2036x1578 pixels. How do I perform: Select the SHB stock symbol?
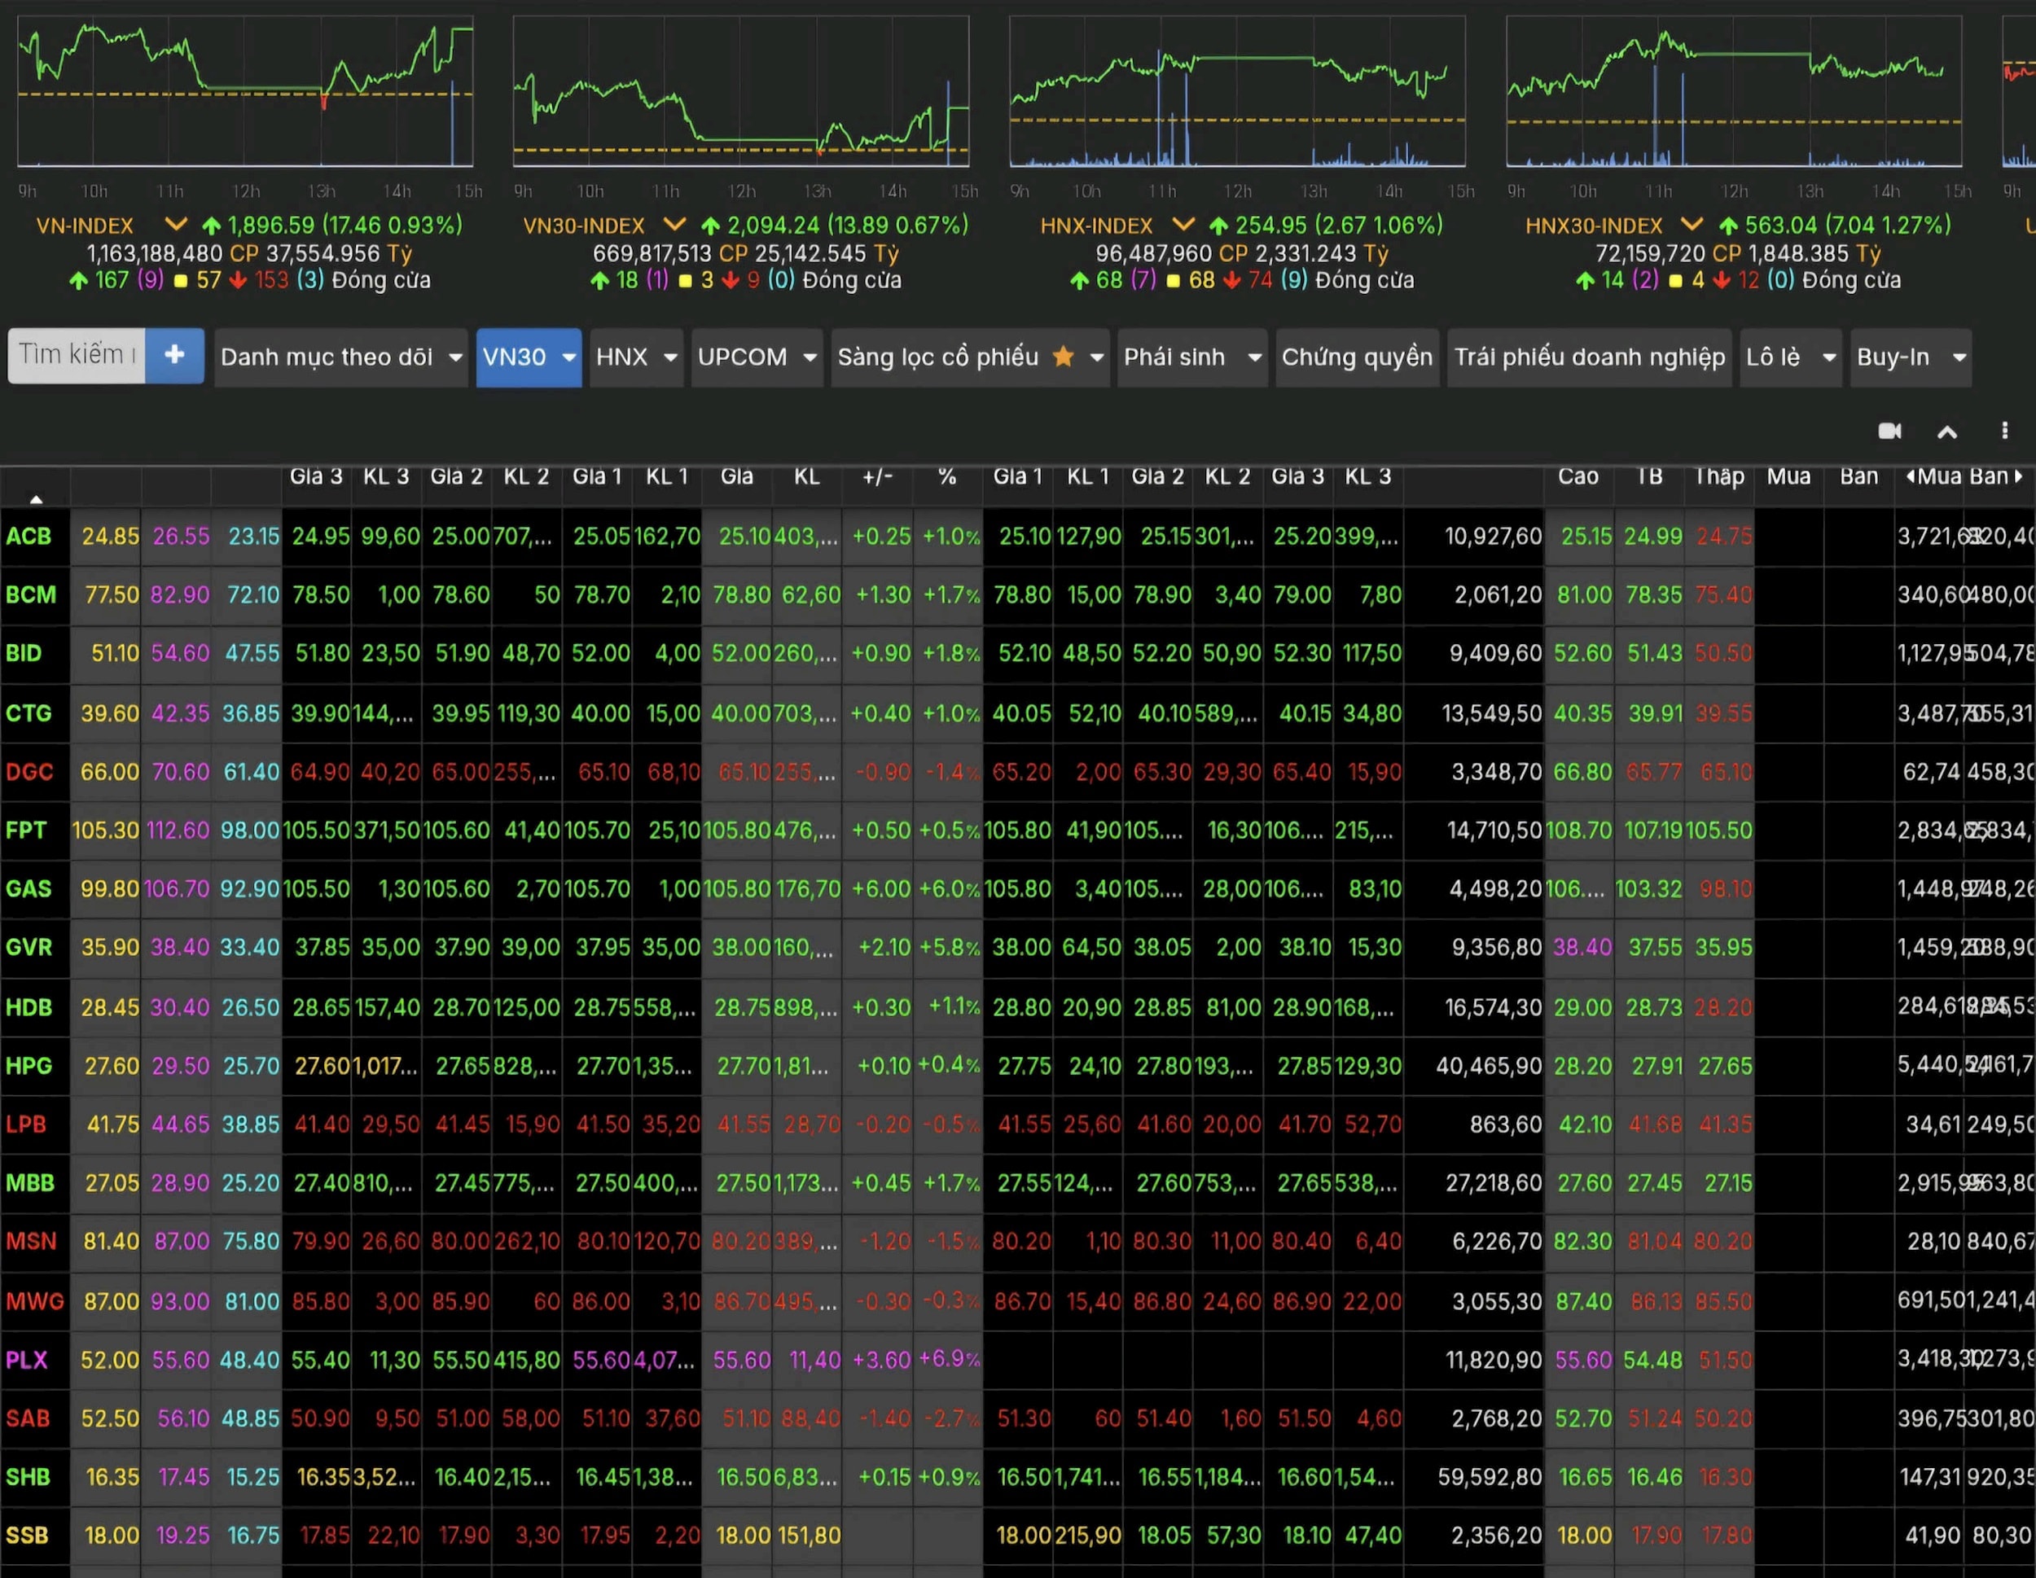(27, 1477)
